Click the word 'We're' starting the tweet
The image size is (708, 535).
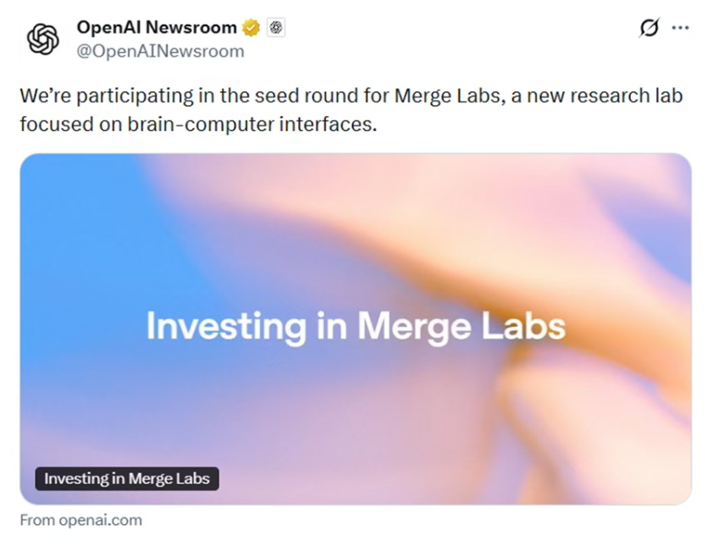click(x=41, y=96)
